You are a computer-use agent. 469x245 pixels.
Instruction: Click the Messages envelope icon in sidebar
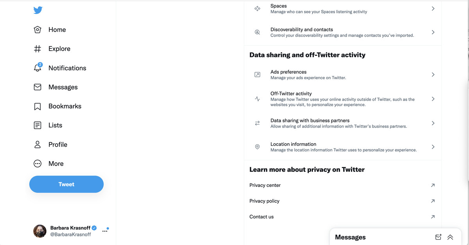[38, 87]
